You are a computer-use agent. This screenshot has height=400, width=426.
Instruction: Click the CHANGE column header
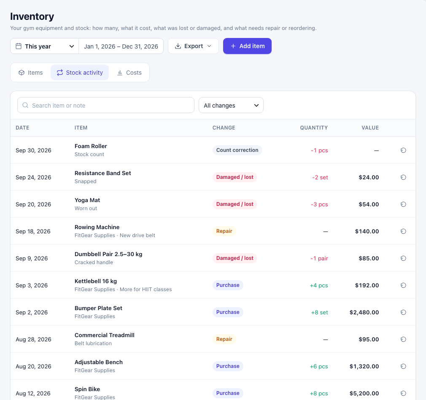point(224,128)
